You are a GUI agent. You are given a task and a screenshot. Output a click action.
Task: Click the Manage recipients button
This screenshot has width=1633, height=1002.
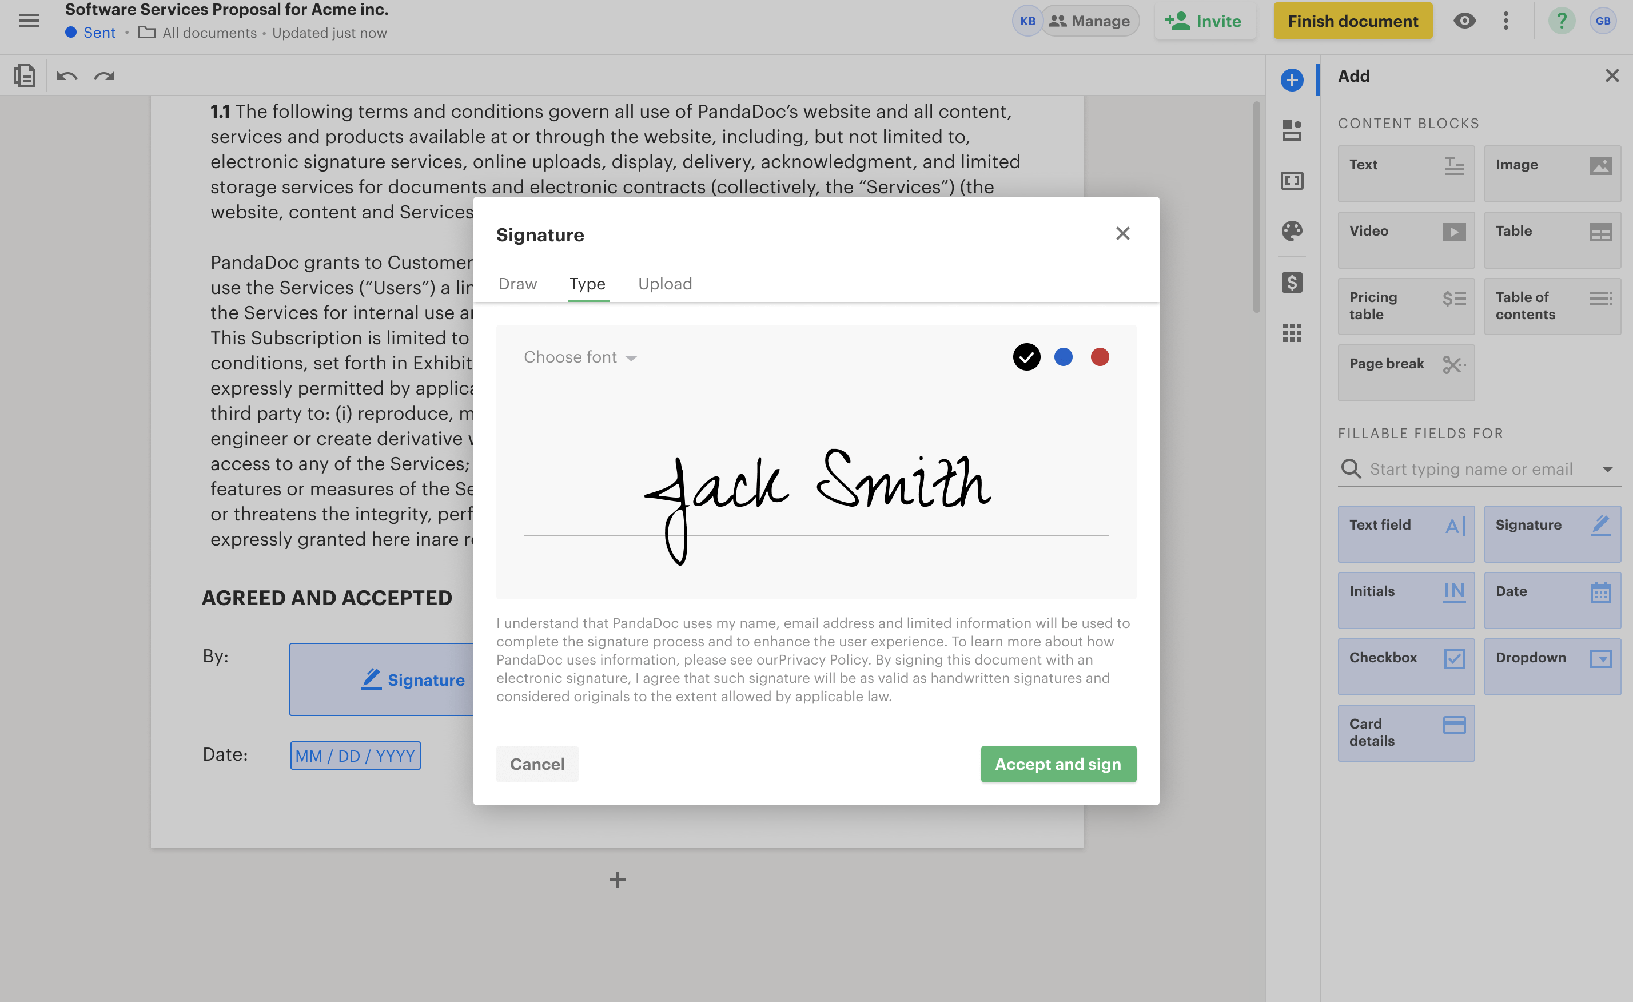(x=1090, y=21)
